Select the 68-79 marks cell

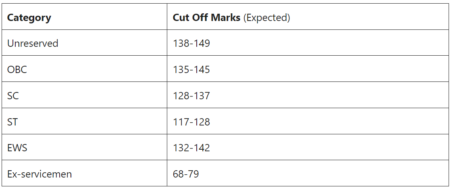pyautogui.click(x=308, y=173)
